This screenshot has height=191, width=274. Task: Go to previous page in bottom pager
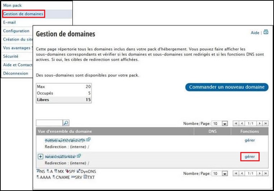[242, 173]
